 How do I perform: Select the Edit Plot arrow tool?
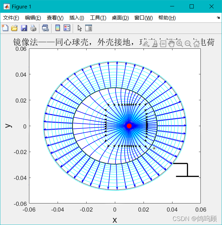point(80,28)
